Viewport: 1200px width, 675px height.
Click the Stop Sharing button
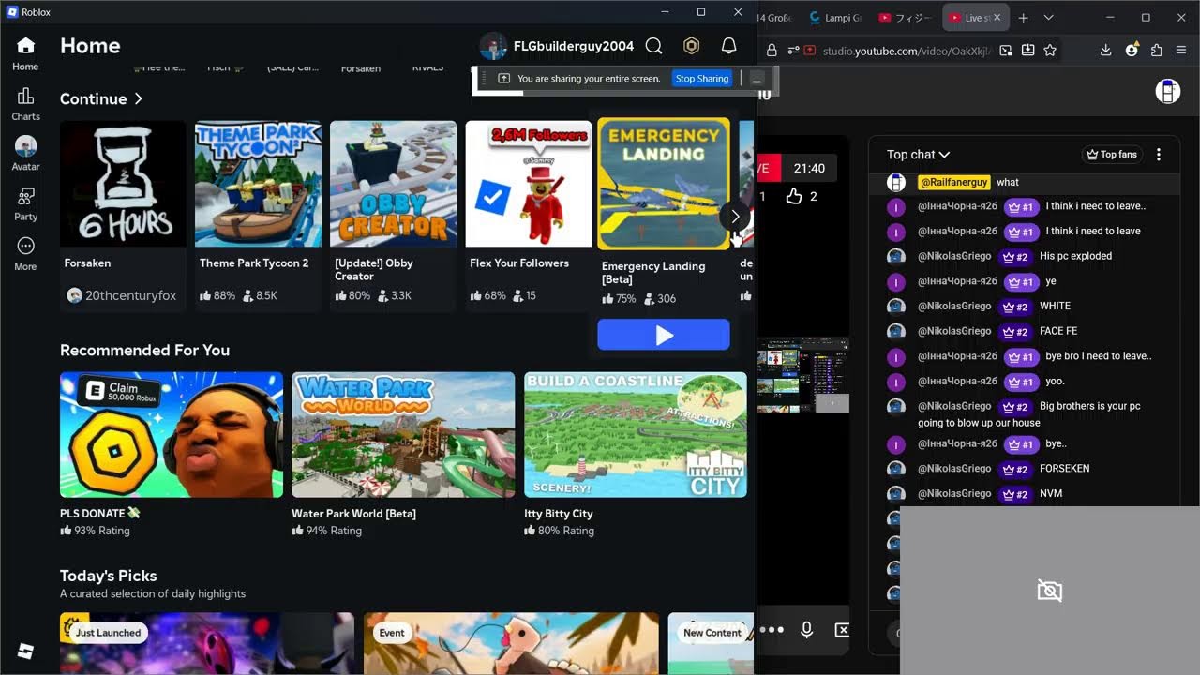pos(702,79)
